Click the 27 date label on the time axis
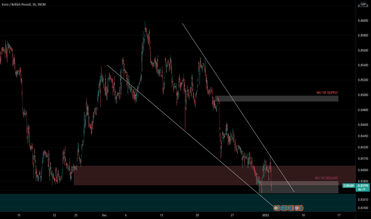 pyautogui.click(x=232, y=215)
